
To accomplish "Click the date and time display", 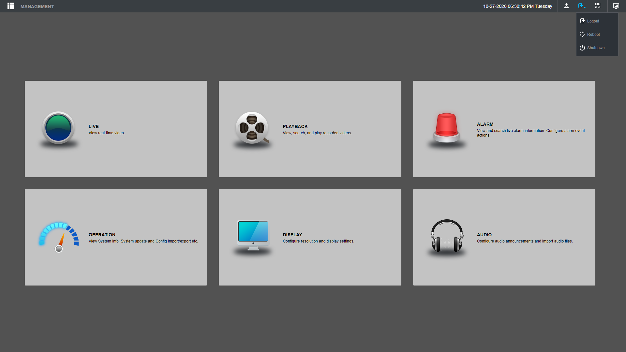I will pos(517,6).
